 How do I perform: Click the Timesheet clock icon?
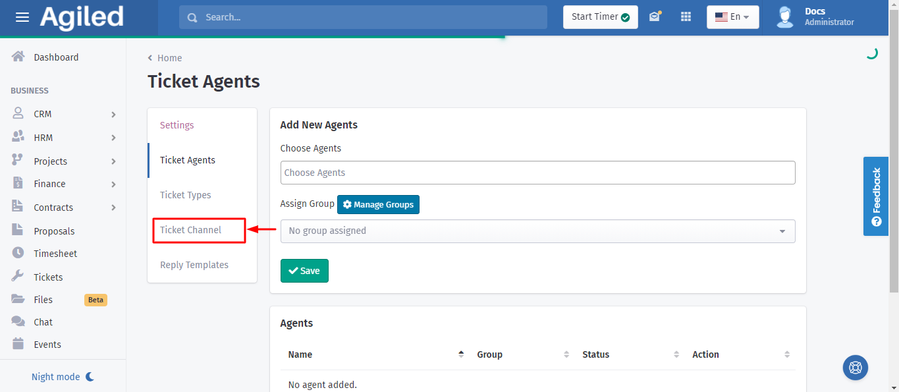pos(18,253)
